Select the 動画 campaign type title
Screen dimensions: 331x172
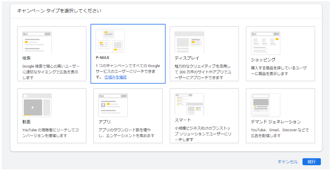coord(26,121)
